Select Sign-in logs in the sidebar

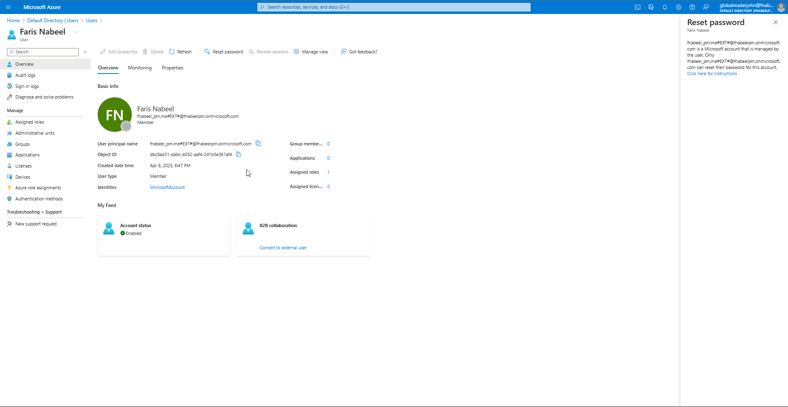click(27, 86)
